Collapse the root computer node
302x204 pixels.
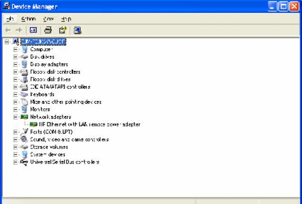(x=7, y=42)
